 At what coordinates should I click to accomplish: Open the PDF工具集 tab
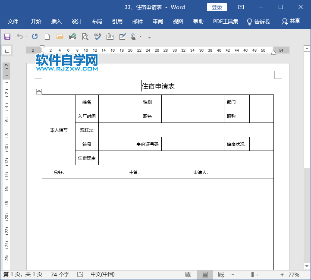pyautogui.click(x=226, y=21)
